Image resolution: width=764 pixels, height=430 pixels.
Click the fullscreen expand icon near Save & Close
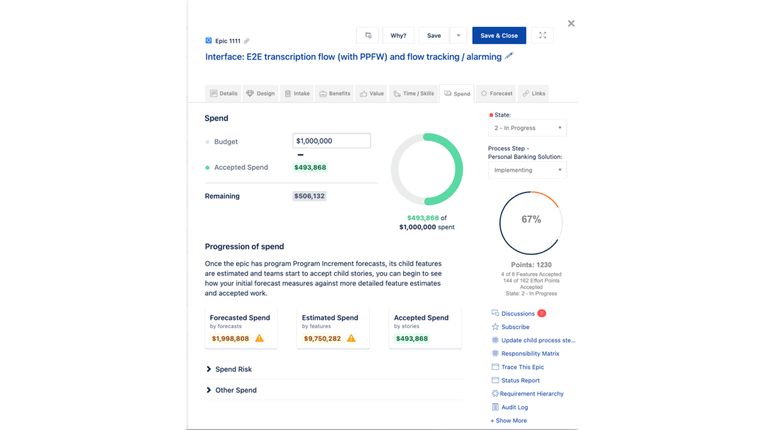[542, 35]
